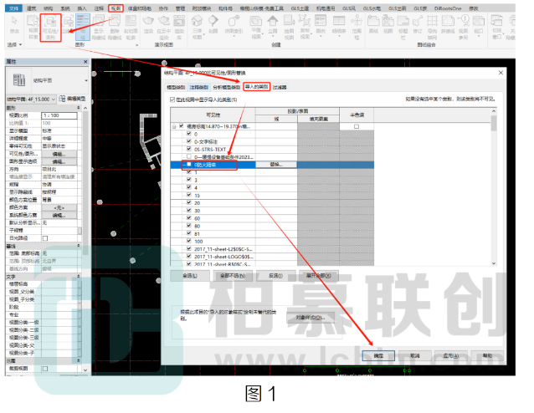Viewport: 534px width, 413px height.
Task: Click Show Hidden Lines (显示隐藏线) icon
Action: [x=99, y=28]
